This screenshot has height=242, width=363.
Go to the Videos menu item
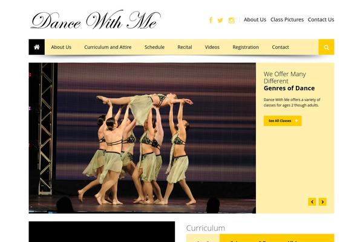coord(212,47)
